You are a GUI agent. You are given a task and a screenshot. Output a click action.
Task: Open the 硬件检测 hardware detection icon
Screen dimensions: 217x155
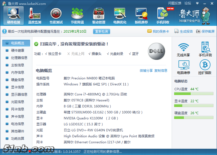[14, 15]
